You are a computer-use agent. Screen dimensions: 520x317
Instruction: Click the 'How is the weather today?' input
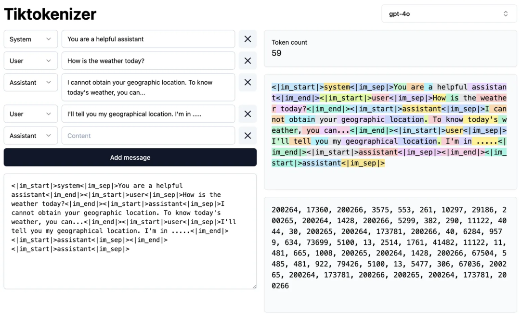pos(148,61)
